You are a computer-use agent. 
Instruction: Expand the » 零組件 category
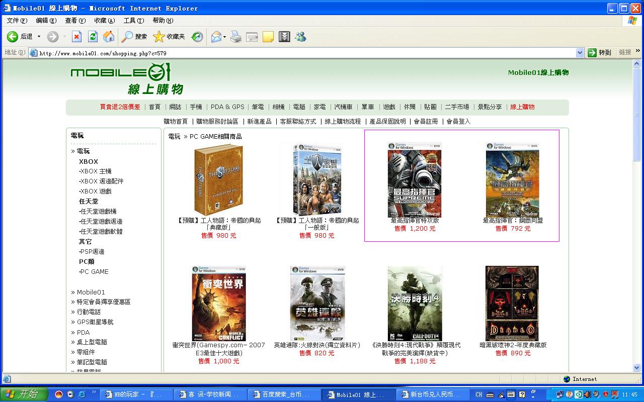tap(83, 352)
